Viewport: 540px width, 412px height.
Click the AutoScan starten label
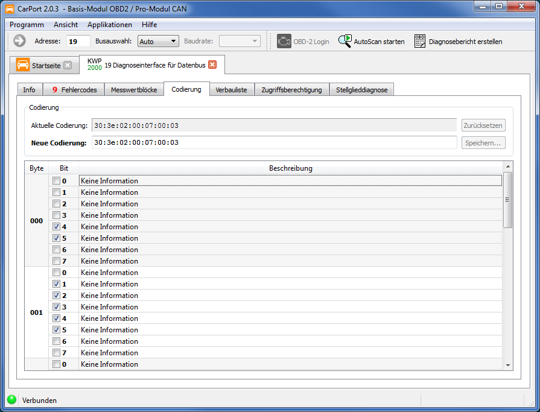click(x=379, y=42)
